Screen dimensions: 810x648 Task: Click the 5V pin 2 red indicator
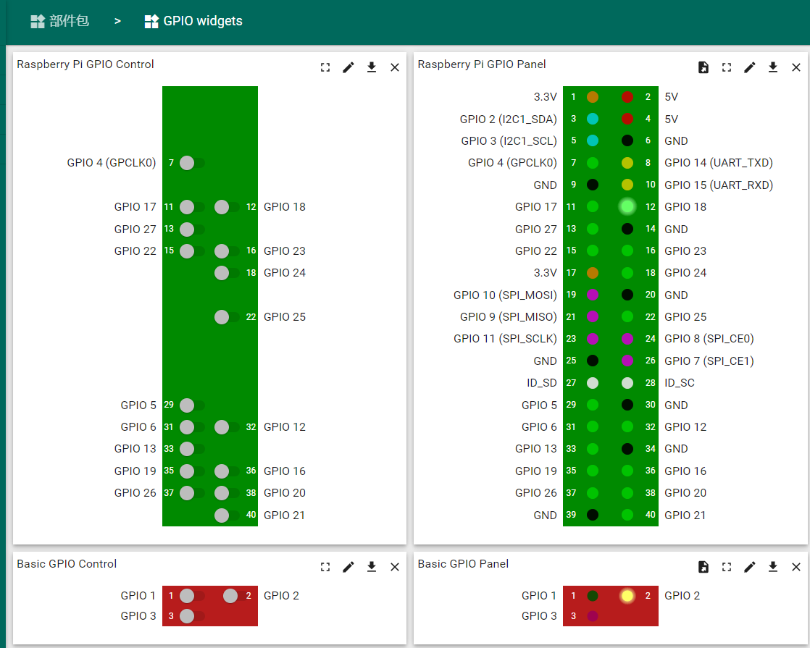[627, 96]
